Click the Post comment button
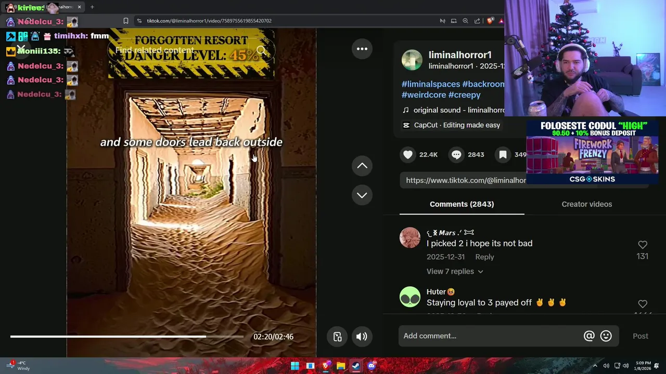 641,336
